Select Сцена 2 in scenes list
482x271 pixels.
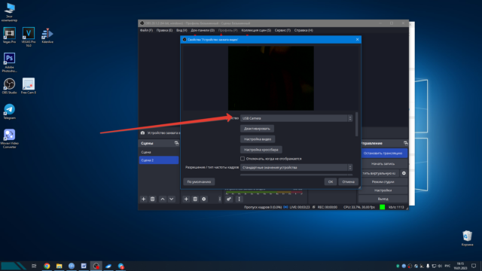(159, 160)
